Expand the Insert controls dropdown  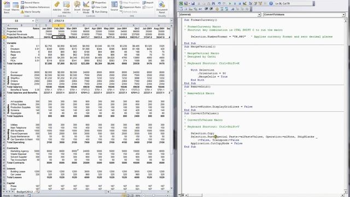(x=77, y=7)
